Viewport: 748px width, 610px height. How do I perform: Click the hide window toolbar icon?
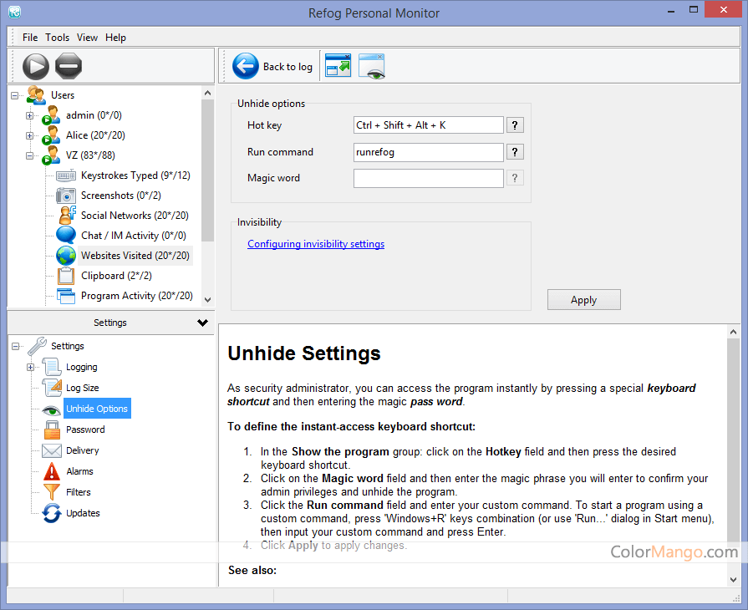coord(338,67)
